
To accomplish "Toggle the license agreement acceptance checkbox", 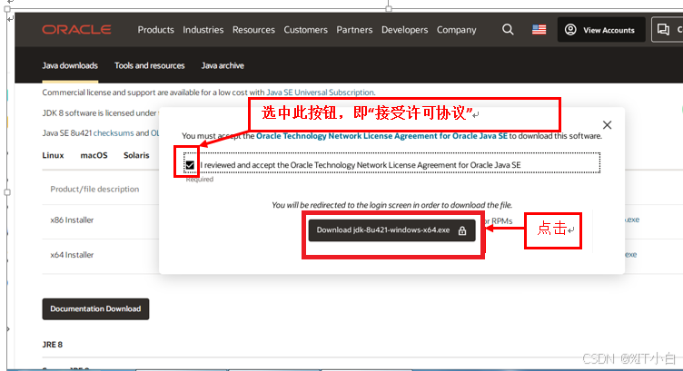I will coord(190,165).
